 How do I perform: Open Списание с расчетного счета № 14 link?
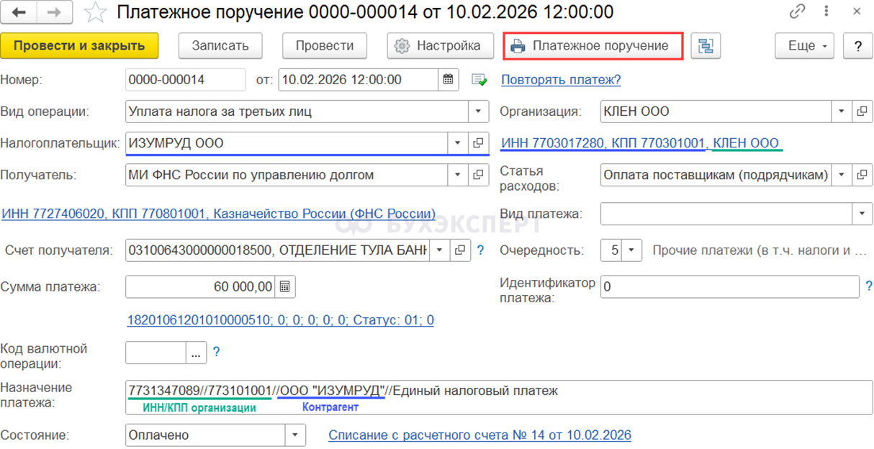point(479,435)
